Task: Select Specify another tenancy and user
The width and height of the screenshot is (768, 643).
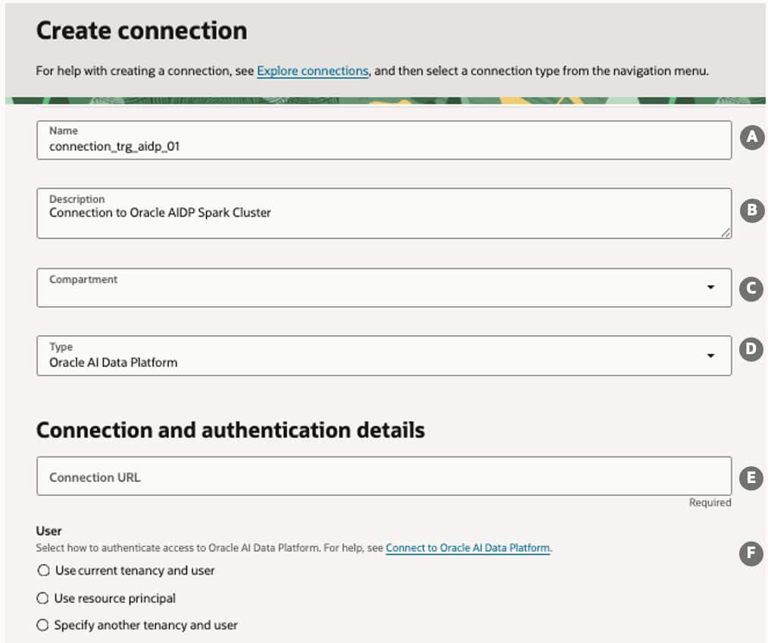Action: coord(43,626)
